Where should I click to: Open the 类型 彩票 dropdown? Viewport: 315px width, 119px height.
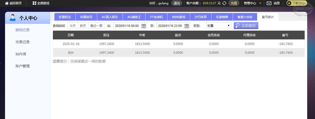click(x=218, y=26)
